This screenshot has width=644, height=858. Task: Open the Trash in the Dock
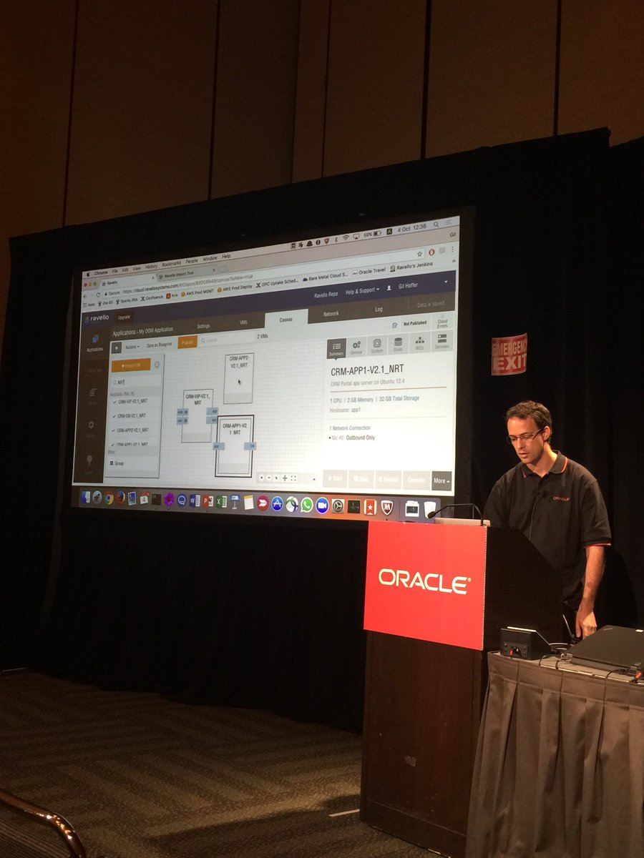pos(430,509)
